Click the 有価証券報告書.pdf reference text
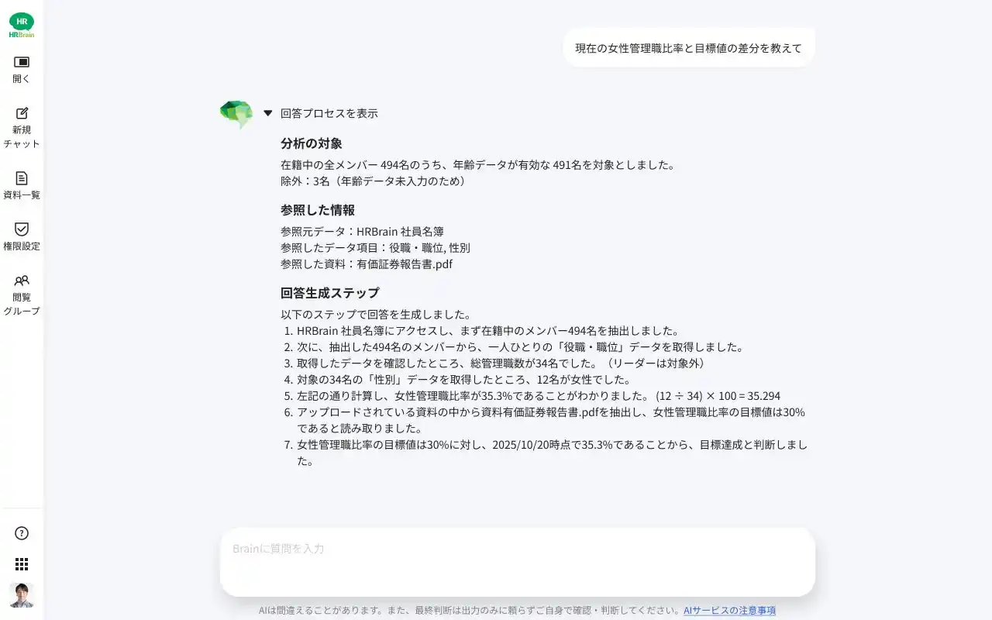992x620 pixels. coord(405,264)
